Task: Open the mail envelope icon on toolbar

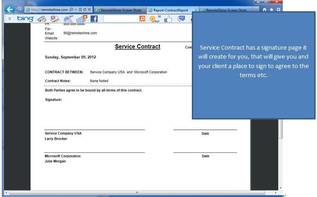Action: (82, 18)
